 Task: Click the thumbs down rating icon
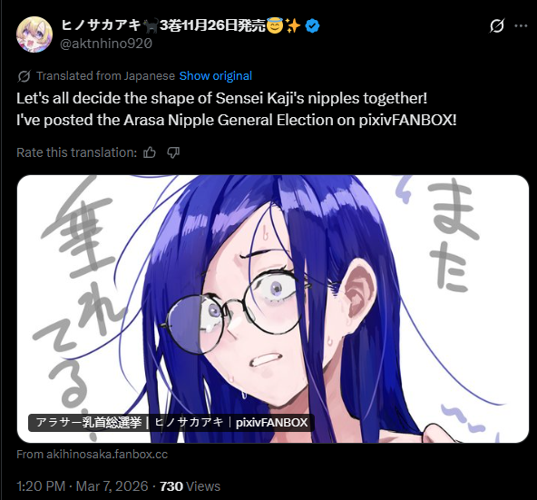[x=173, y=152]
